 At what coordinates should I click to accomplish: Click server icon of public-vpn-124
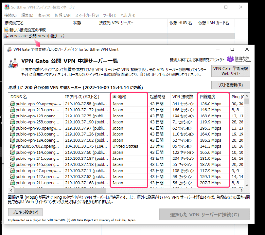click(12, 140)
